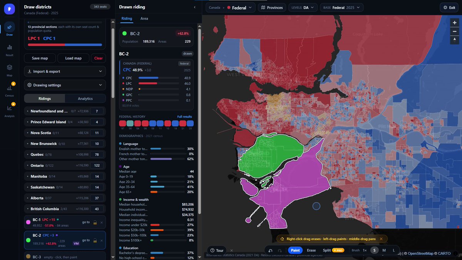Open the Federal jurisdiction dropdown
Image resolution: width=462 pixels, height=260 pixels.
tap(239, 7)
